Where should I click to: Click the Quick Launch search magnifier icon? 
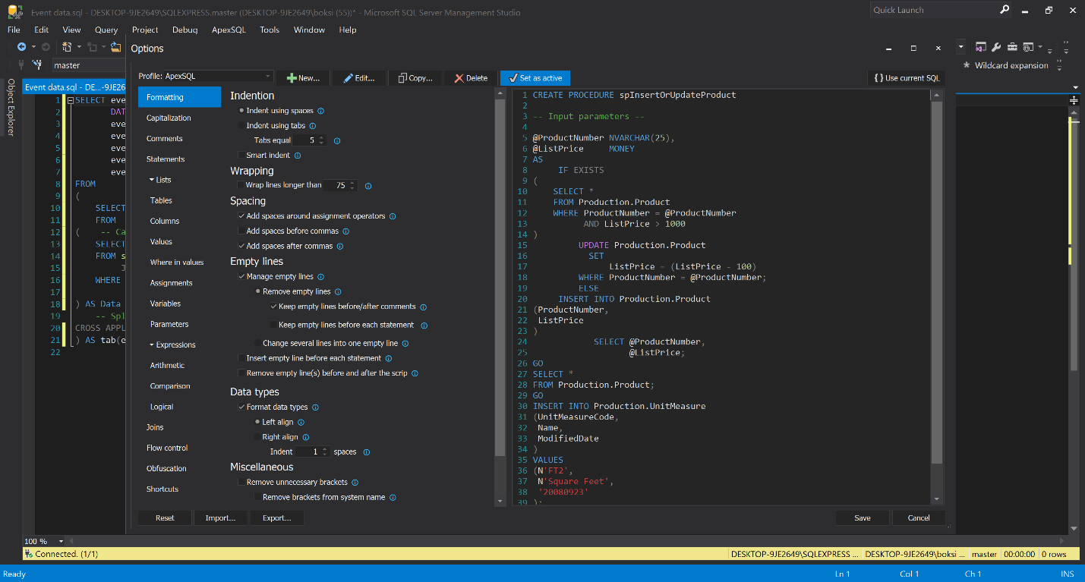click(x=1005, y=10)
